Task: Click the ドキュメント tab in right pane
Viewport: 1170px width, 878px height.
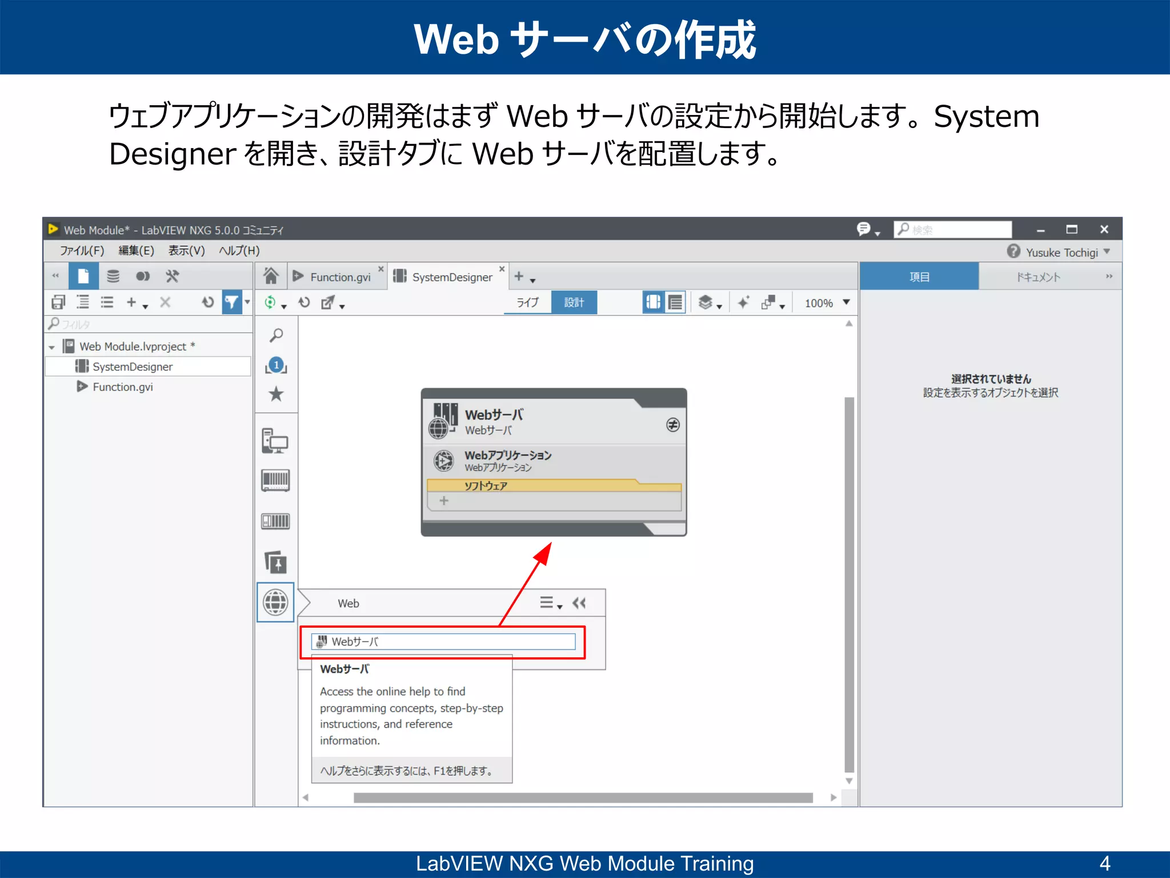Action: [x=1038, y=277]
